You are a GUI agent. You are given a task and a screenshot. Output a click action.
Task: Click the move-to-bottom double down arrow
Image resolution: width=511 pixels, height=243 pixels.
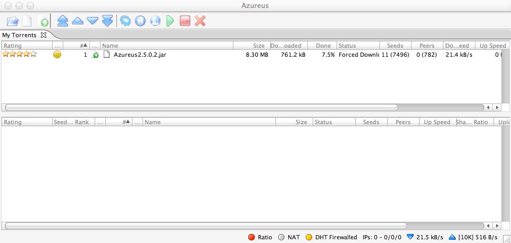coord(107,21)
